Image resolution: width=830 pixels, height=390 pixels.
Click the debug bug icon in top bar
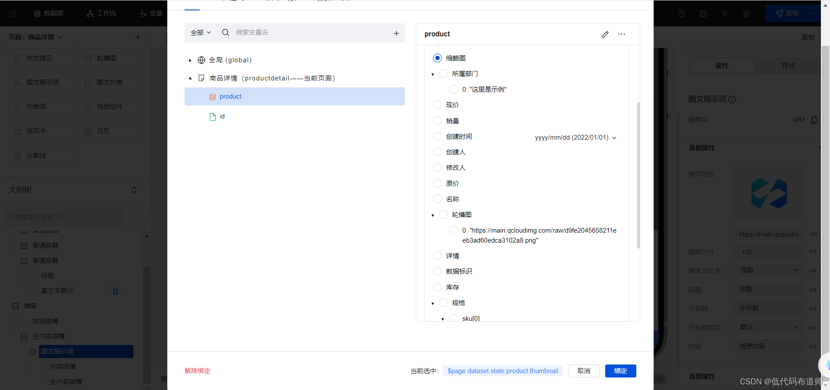point(746,13)
